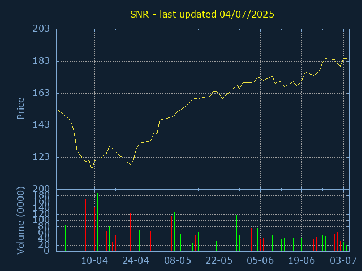Click the date label 24-04
The image size is (362, 271).
point(136,261)
